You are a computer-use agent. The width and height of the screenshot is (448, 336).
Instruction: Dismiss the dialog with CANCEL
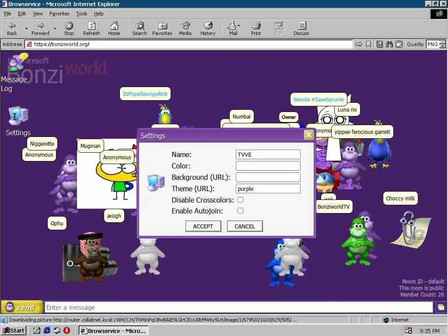point(245,226)
